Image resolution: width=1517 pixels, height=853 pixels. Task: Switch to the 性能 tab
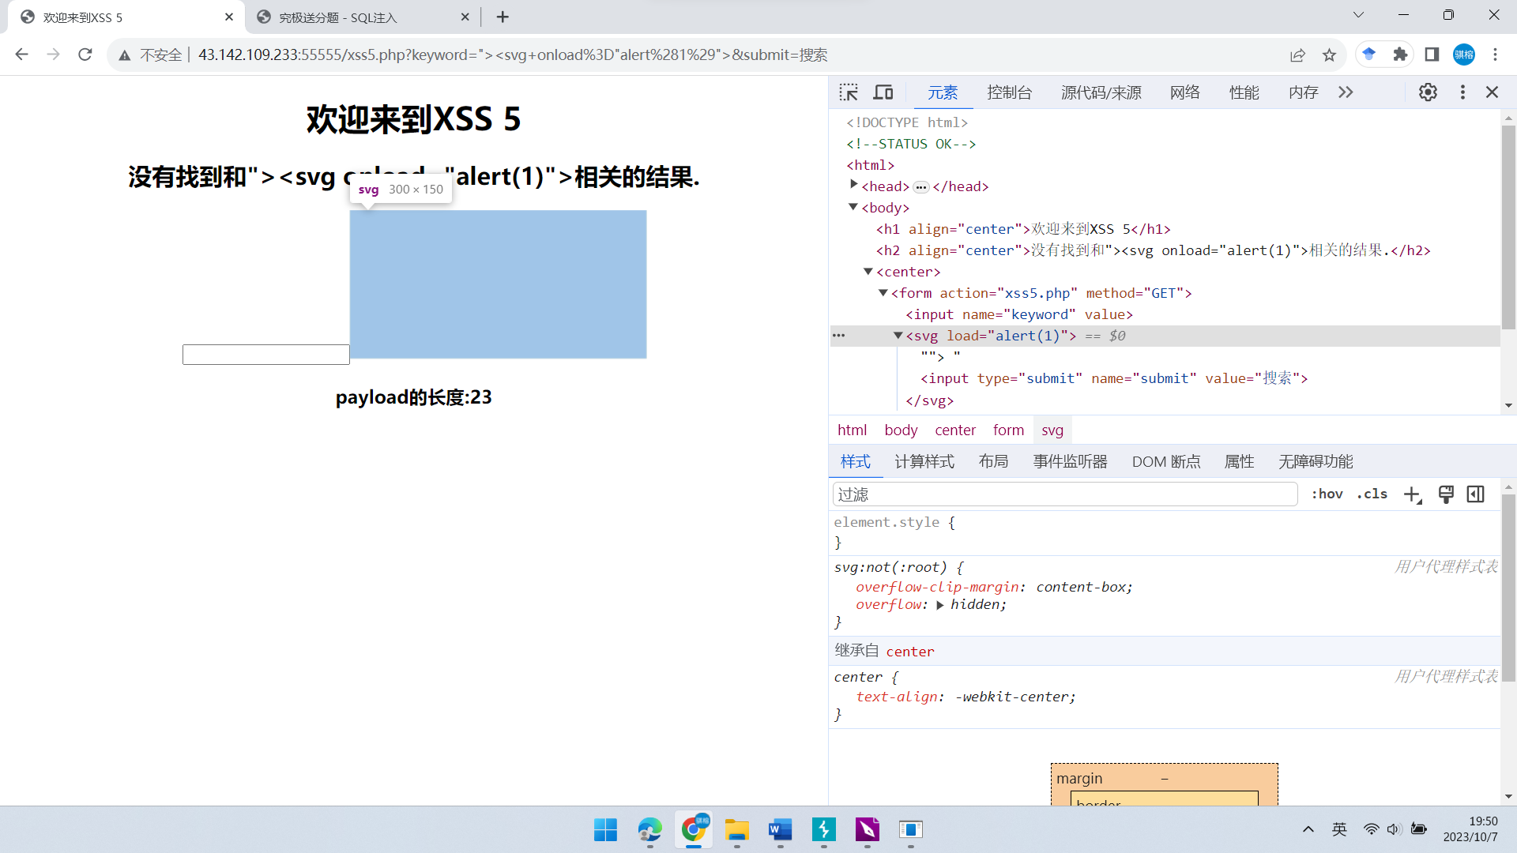coord(1244,92)
